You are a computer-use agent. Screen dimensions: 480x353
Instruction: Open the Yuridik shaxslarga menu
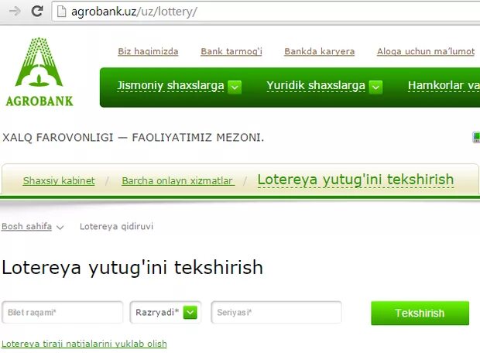point(316,86)
